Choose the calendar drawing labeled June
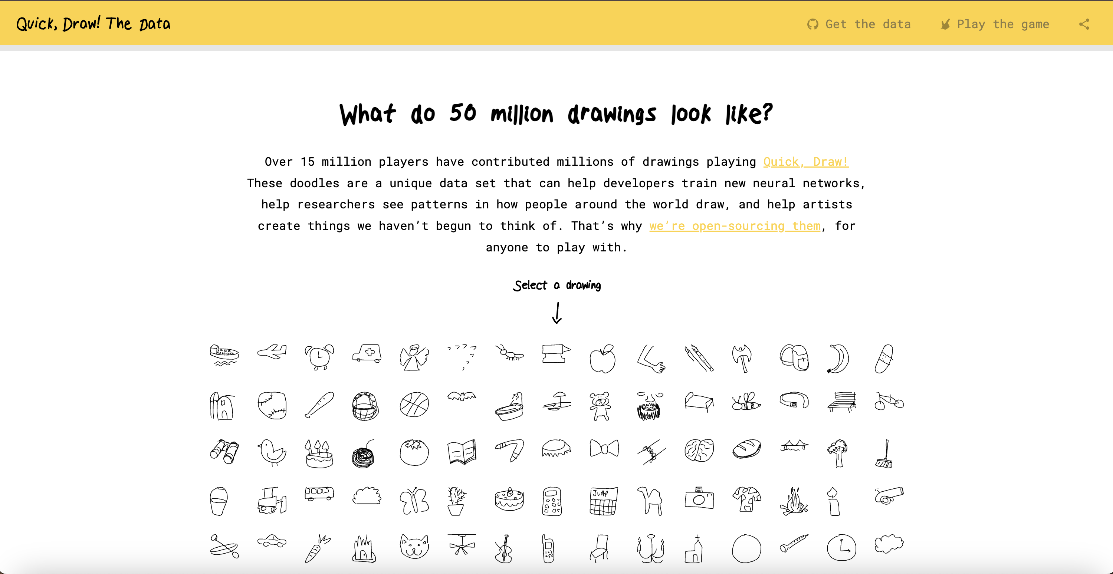 click(604, 501)
